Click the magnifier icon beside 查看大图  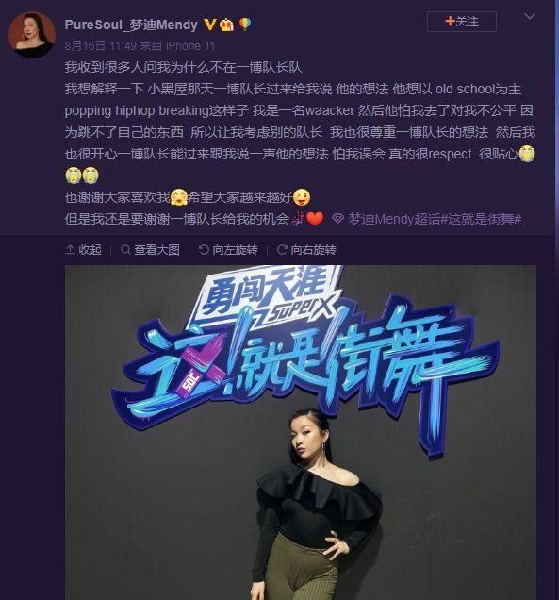point(125,250)
